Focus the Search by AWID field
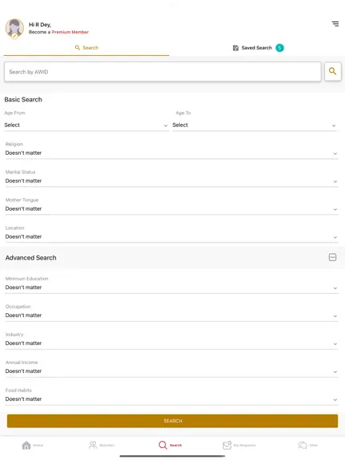This screenshot has width=345, height=460. [x=163, y=72]
